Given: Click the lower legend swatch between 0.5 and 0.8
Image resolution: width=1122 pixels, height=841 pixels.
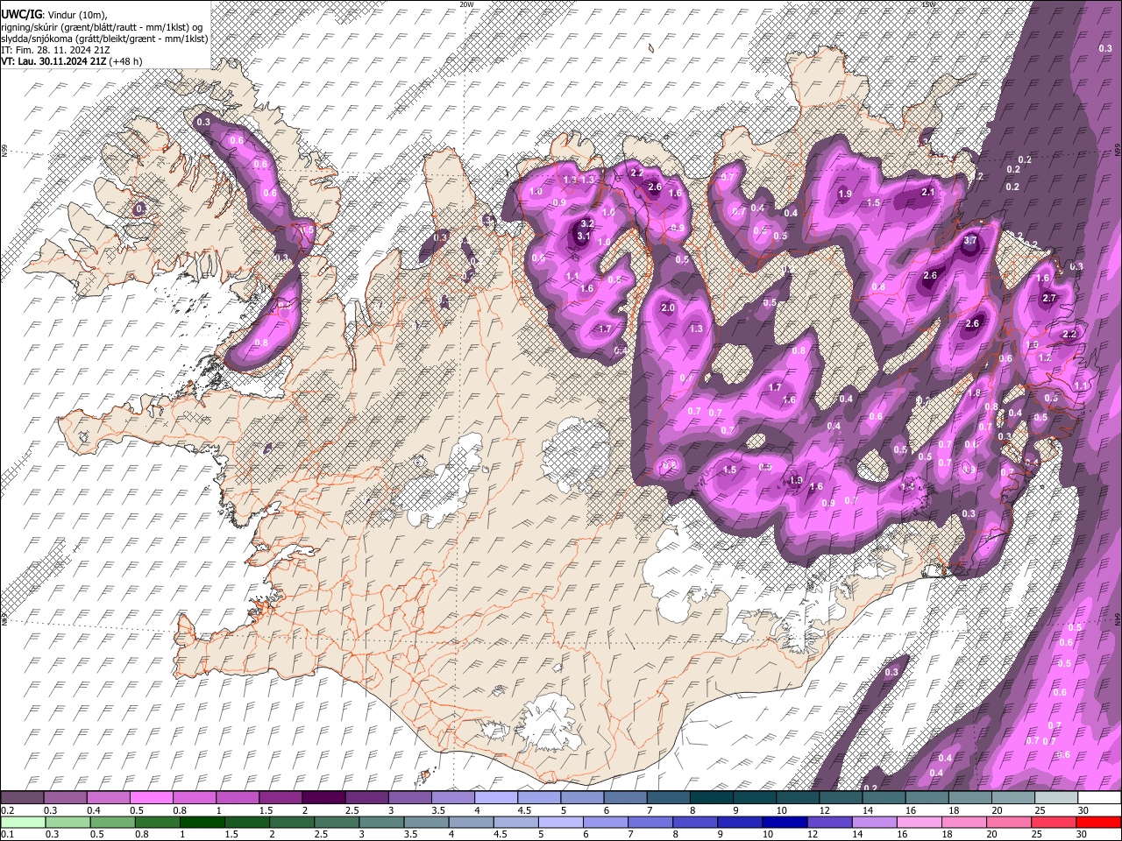Looking at the screenshot, I should pyautogui.click(x=111, y=823).
